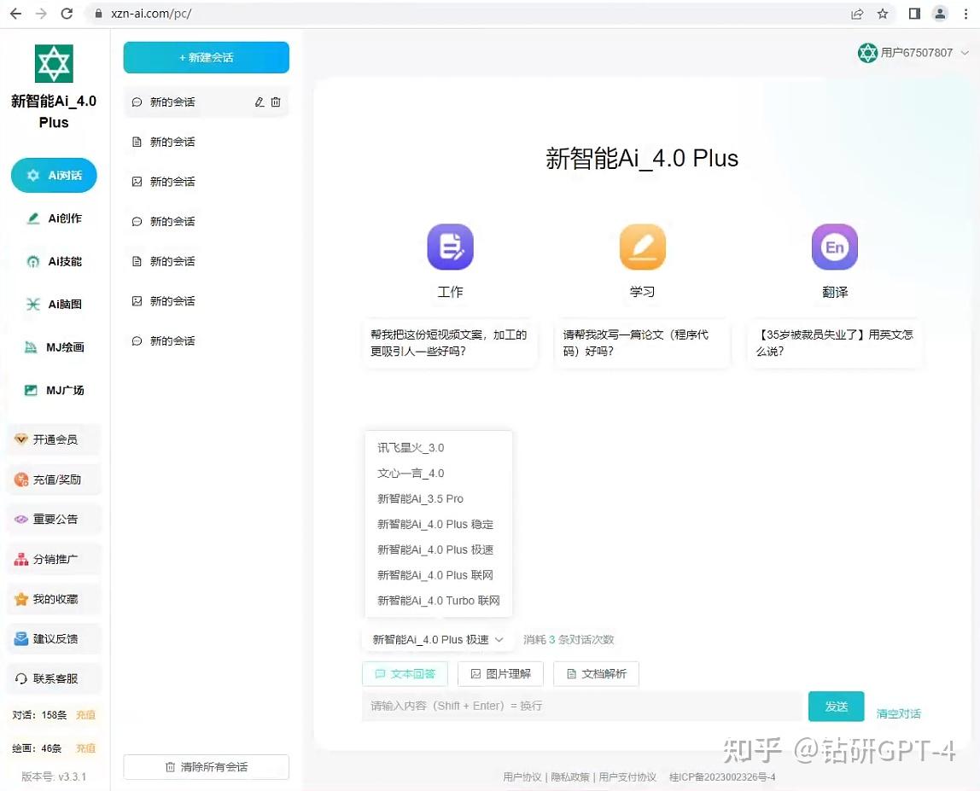Click the browser back arrow
Viewport: 980px width, 791px height.
tap(15, 13)
